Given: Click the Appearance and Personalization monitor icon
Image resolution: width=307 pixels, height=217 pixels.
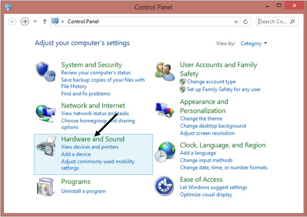Looking at the screenshot, I should pos(165,111).
